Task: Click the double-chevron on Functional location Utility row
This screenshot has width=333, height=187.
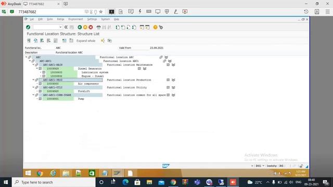Action: pyautogui.click(x=173, y=88)
